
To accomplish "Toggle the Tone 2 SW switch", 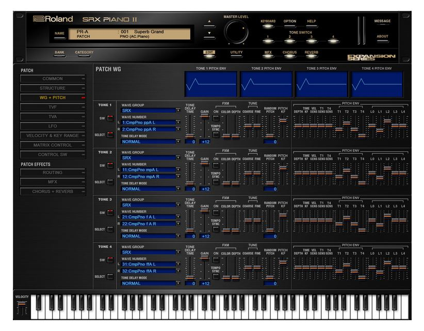I will (x=110, y=165).
